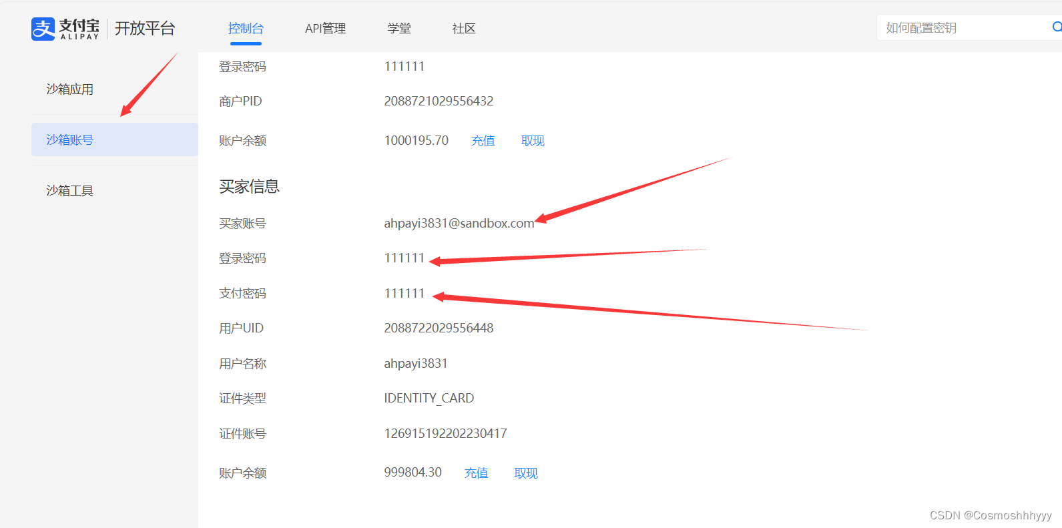Select buyer account ahpayi3831@sandbox.com
Image resolution: width=1062 pixels, height=528 pixels.
(x=459, y=224)
